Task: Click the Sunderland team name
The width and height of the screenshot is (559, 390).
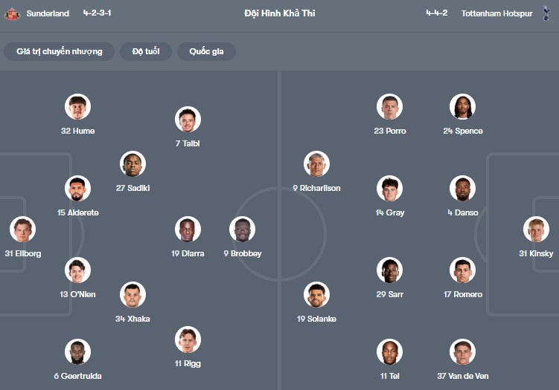Action: pos(48,13)
